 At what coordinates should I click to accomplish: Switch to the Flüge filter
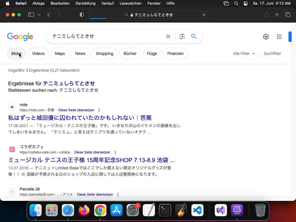(x=152, y=53)
